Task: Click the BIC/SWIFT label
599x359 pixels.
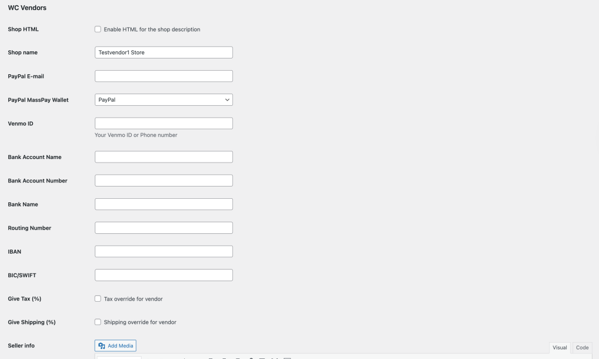Action: pos(22,275)
